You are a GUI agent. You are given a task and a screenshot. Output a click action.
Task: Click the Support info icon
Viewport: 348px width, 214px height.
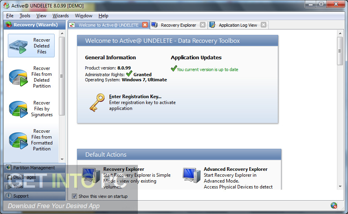(x=8, y=196)
